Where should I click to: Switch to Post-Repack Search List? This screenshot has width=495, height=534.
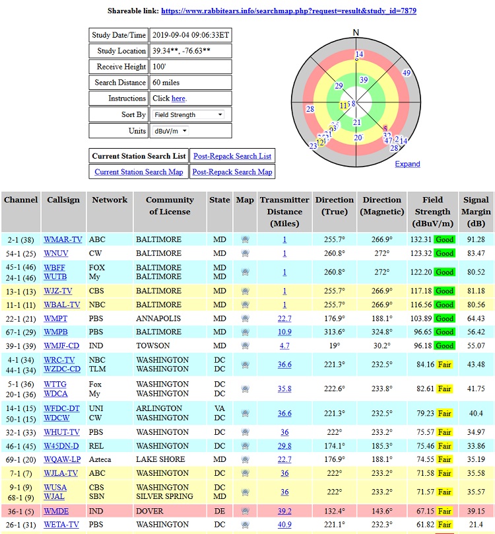click(232, 156)
